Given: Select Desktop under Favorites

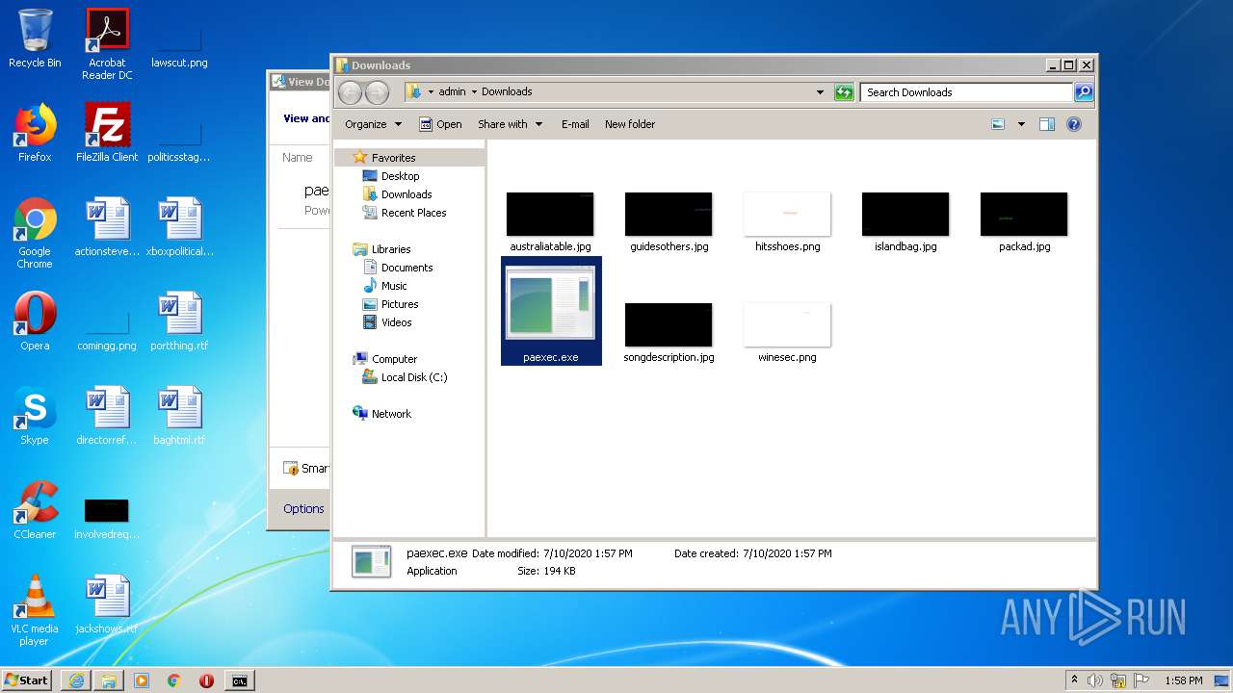Looking at the screenshot, I should pyautogui.click(x=391, y=176).
